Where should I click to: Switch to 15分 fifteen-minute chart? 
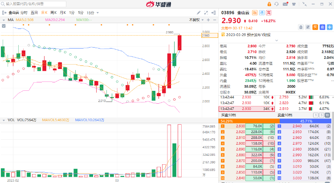tap(90, 13)
